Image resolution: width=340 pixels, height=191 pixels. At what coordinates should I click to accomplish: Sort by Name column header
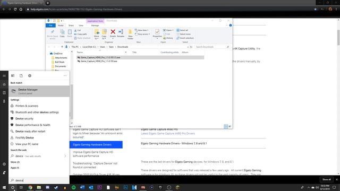point(80,52)
